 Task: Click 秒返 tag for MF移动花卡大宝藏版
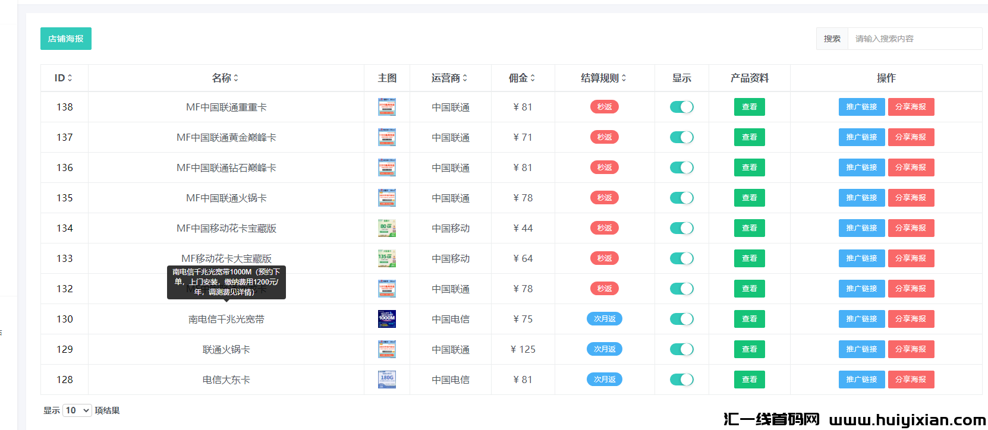point(604,258)
